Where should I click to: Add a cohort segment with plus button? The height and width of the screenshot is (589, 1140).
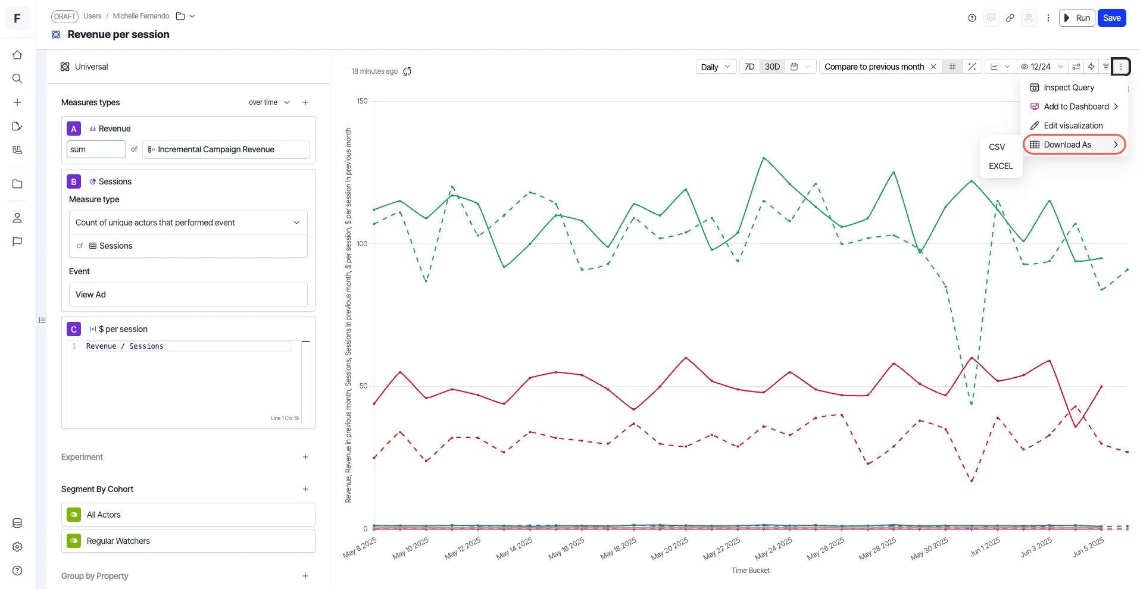(x=305, y=489)
